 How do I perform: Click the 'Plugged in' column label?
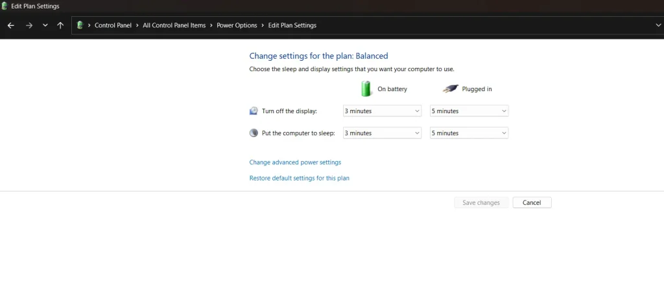pyautogui.click(x=477, y=89)
